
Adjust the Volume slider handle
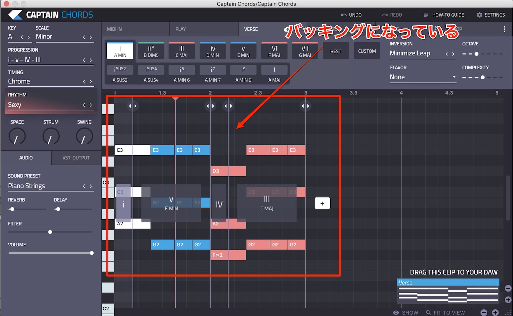click(92, 253)
